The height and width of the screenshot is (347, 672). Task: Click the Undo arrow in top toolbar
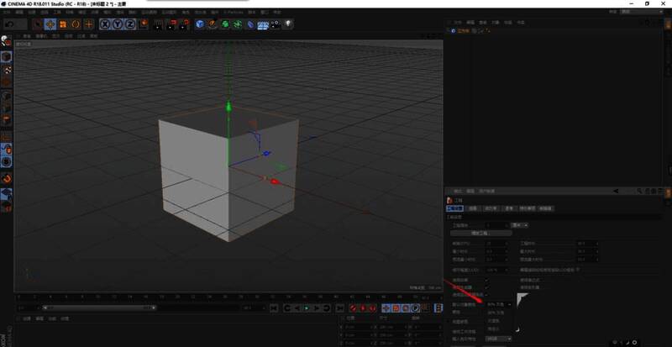coord(11,24)
